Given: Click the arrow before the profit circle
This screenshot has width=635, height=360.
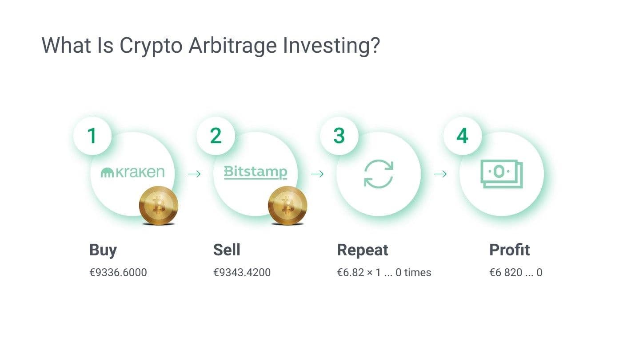Looking at the screenshot, I should 440,174.
